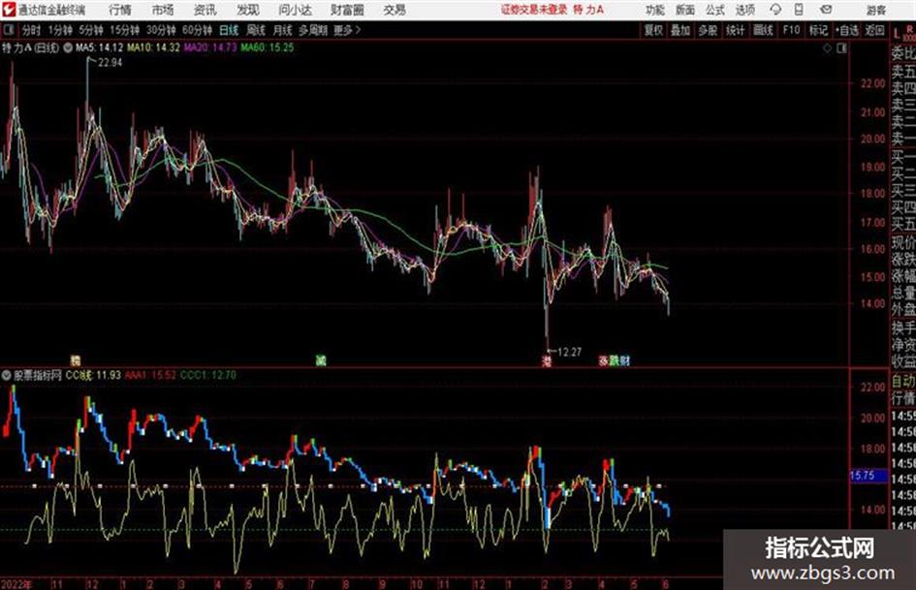
Task: Click the CC线 11.93 indicator value
Action: tap(93, 375)
